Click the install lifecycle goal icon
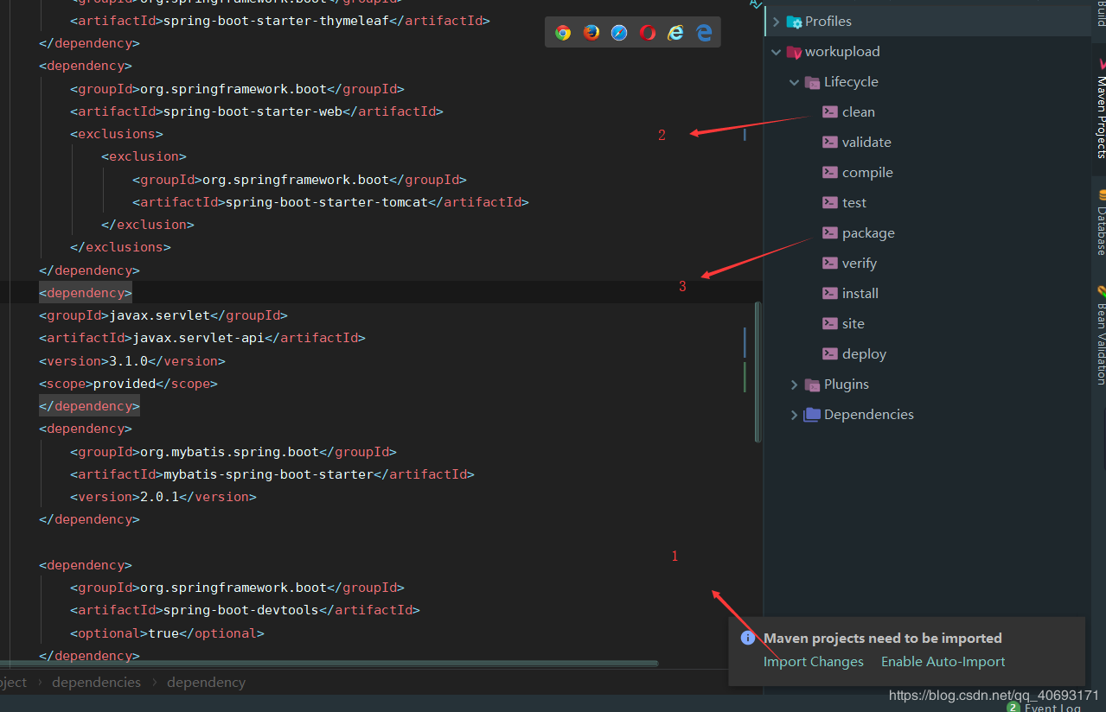Screen dimensions: 1106x712 click(x=829, y=293)
